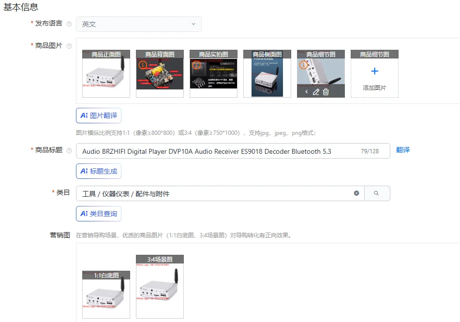460x322 pixels.
Task: Click the 类目 search magnifier icon
Action: (377, 193)
